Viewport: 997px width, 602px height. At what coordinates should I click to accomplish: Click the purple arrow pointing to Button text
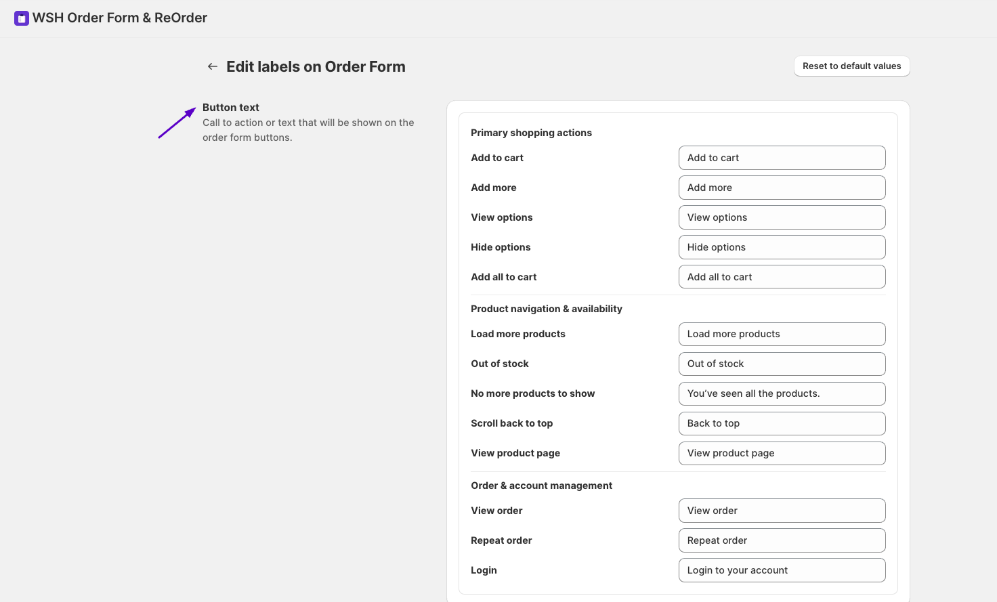coord(177,123)
